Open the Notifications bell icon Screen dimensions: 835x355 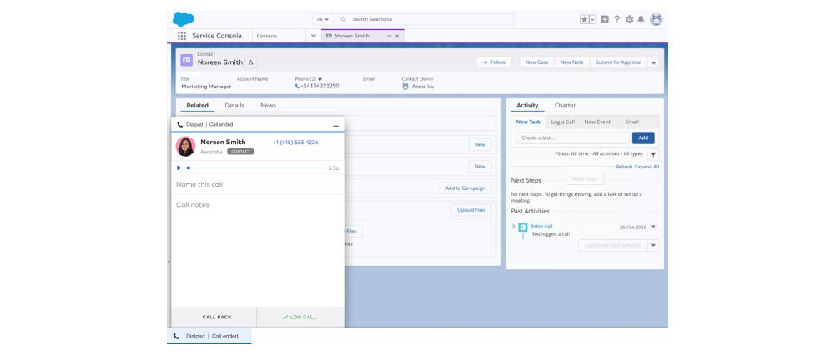641,19
